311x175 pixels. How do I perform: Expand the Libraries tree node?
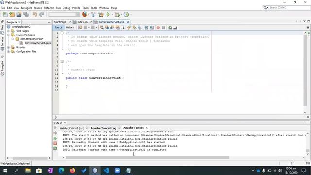8,47
